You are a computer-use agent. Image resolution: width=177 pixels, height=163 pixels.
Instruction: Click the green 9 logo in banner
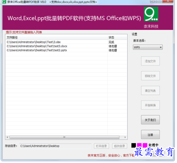[151, 14]
